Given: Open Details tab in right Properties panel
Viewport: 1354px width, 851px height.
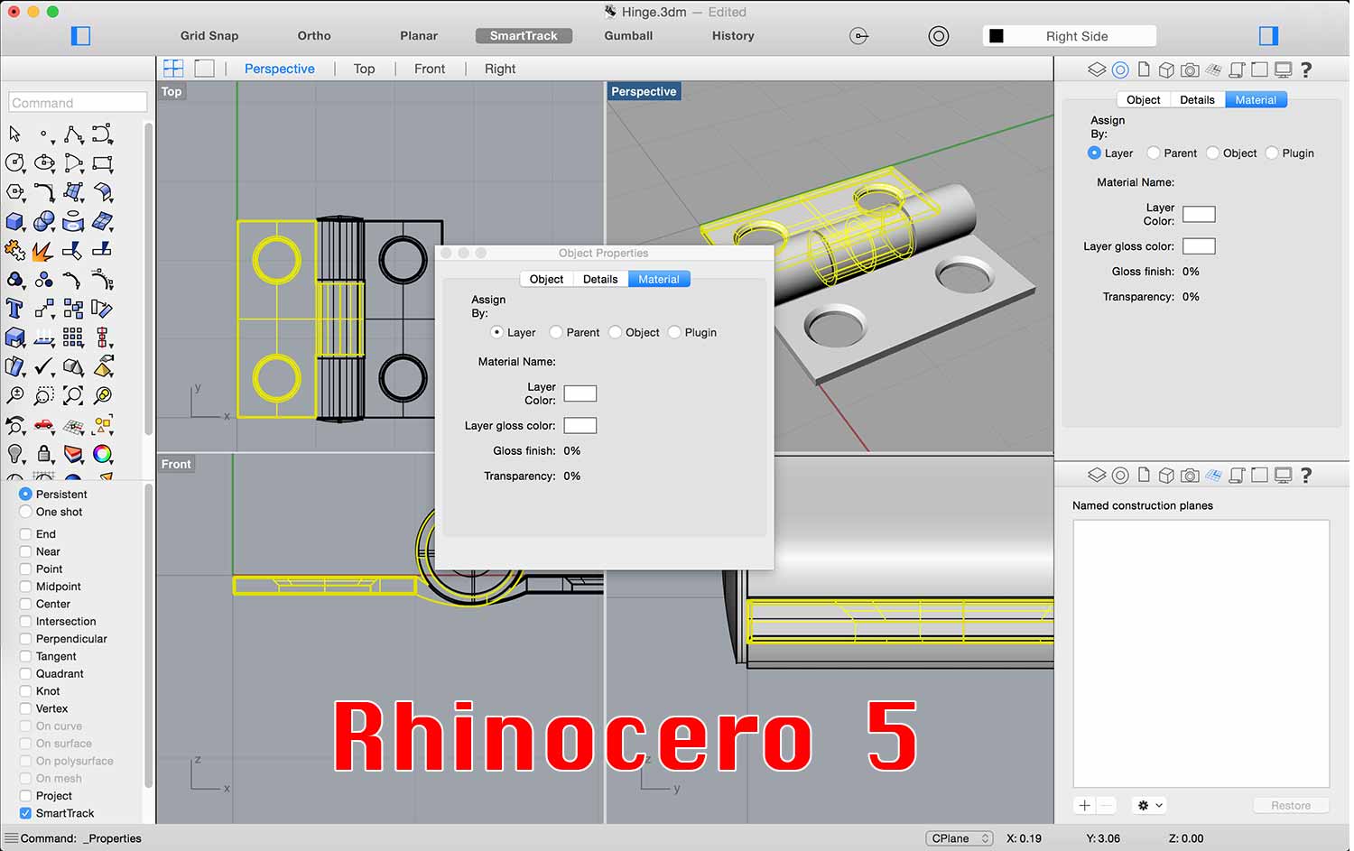Looking at the screenshot, I should [1197, 99].
